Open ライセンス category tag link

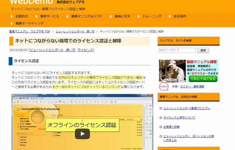click(85, 50)
